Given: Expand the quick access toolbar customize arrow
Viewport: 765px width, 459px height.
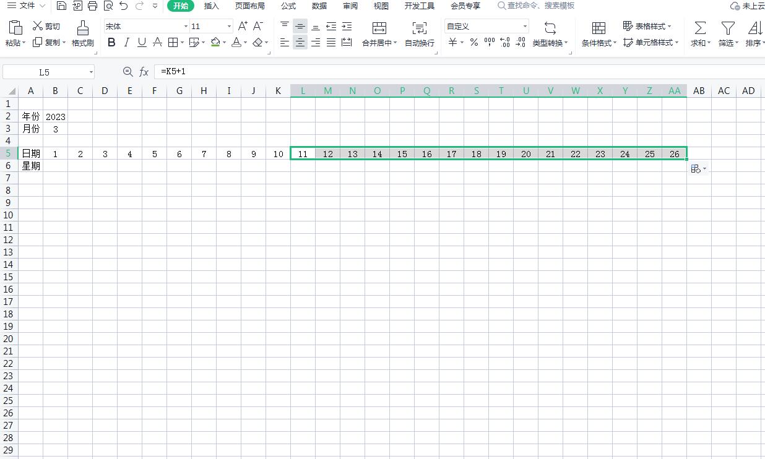Looking at the screenshot, I should [x=155, y=6].
